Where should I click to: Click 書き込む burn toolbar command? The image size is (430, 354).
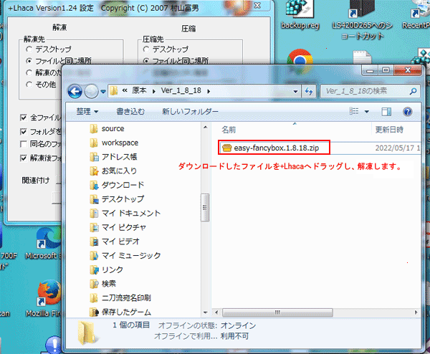pos(130,112)
